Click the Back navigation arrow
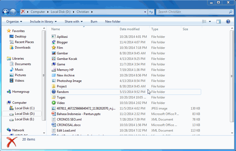Screen dimensions: 236x151 tap(6, 12)
